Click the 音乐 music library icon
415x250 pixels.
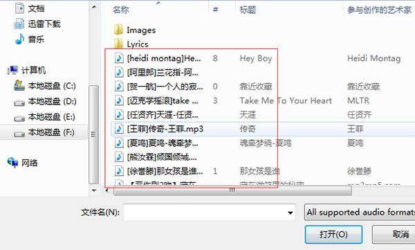point(19,39)
